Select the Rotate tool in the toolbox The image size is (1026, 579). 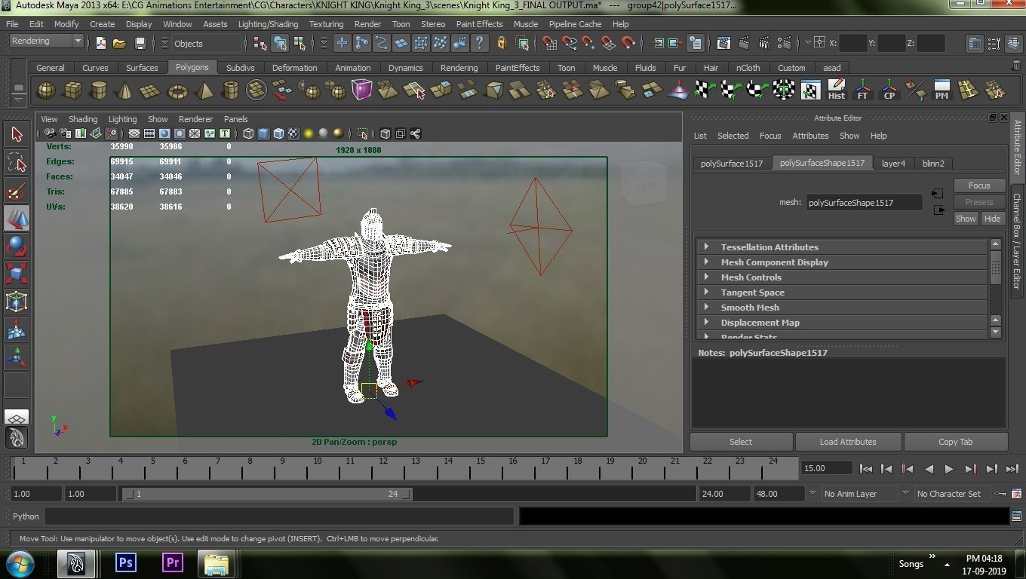pyautogui.click(x=17, y=247)
